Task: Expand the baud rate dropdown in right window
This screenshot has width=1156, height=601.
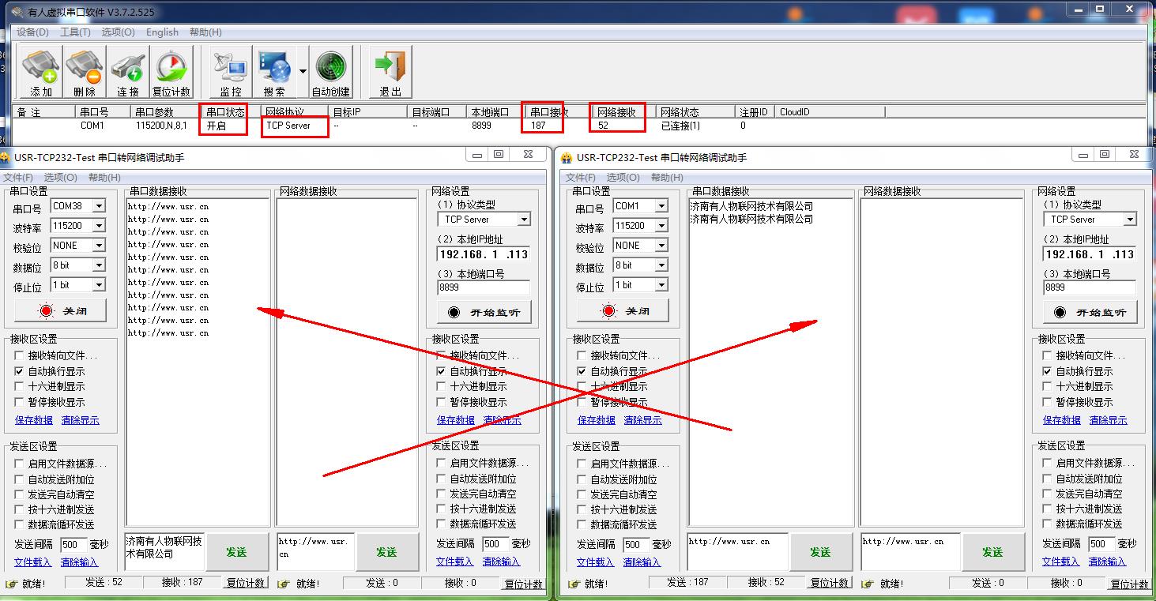Action: point(661,226)
